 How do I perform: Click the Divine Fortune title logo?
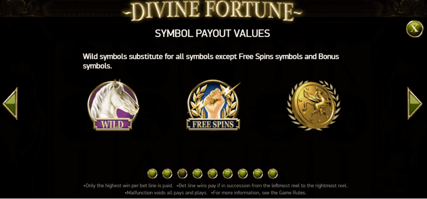coord(213,11)
